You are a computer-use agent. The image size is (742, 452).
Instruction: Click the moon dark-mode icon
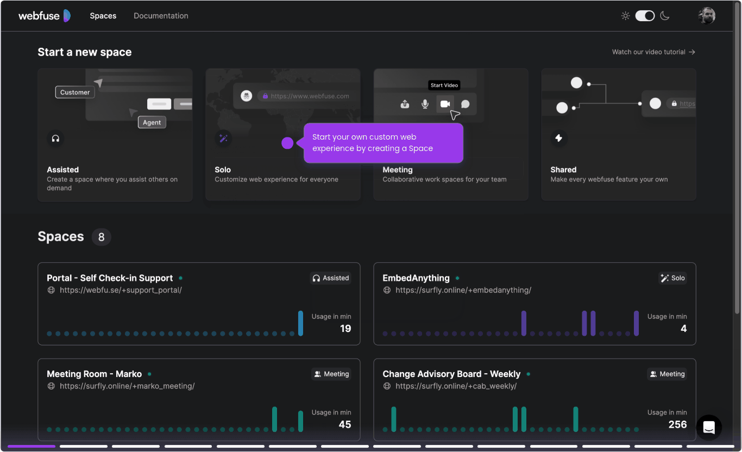[665, 16]
